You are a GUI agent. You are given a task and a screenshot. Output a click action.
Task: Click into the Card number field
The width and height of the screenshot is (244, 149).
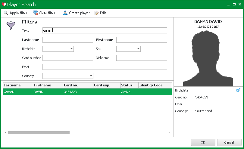click(x=68, y=58)
